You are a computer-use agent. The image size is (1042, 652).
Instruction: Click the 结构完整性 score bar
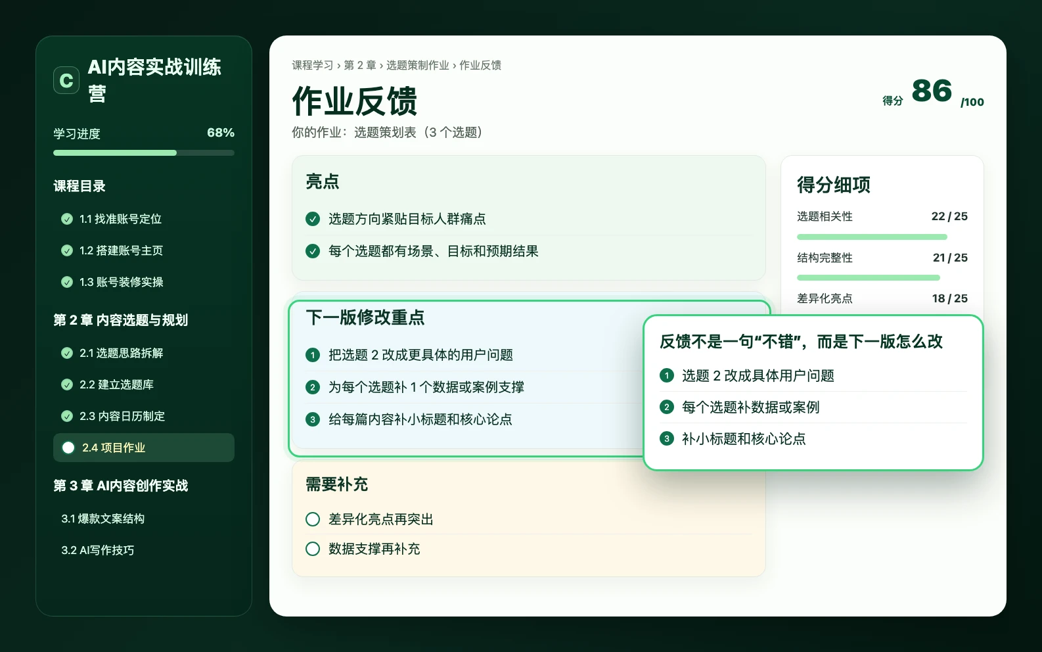tap(882, 277)
